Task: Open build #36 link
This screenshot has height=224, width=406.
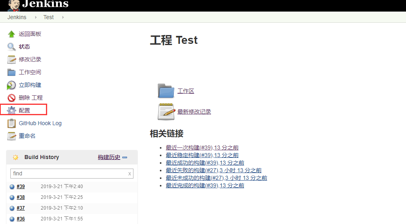Action: click(21, 219)
